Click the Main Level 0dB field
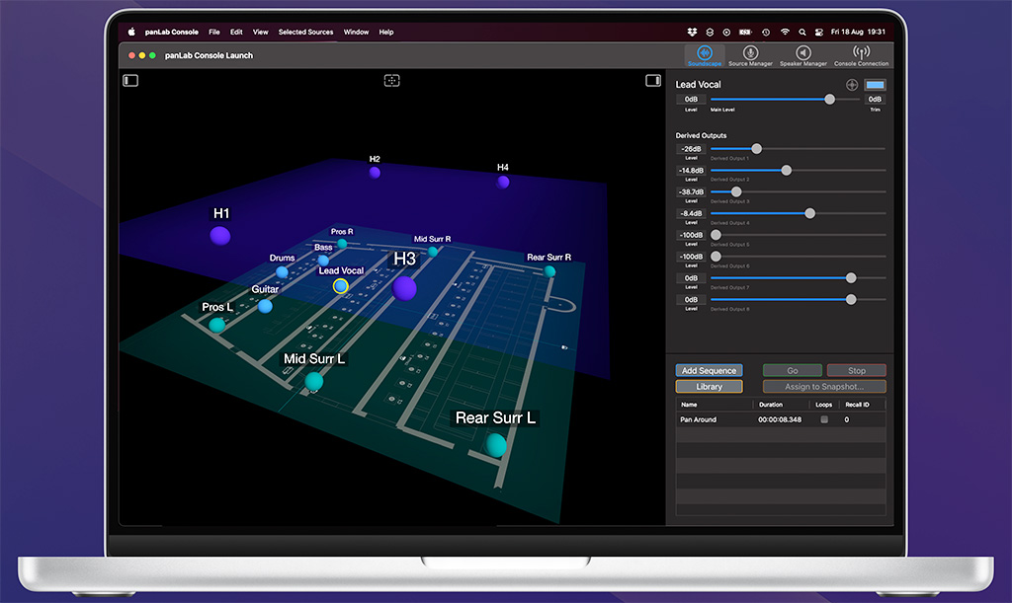The image size is (1012, 603). click(691, 100)
